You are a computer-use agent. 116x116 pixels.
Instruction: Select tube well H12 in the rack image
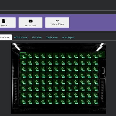pos(95,101)
